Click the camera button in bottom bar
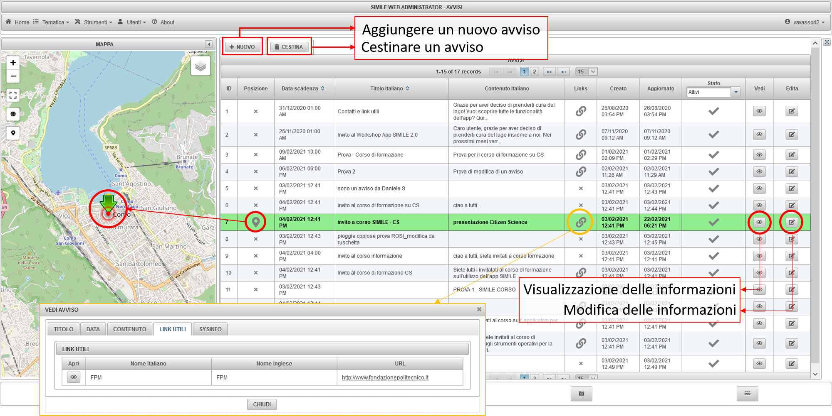 click(582, 393)
